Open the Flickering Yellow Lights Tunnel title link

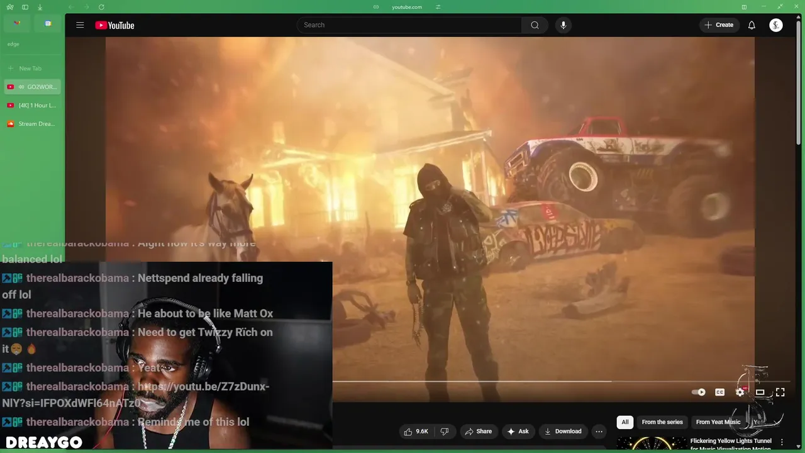click(x=731, y=444)
